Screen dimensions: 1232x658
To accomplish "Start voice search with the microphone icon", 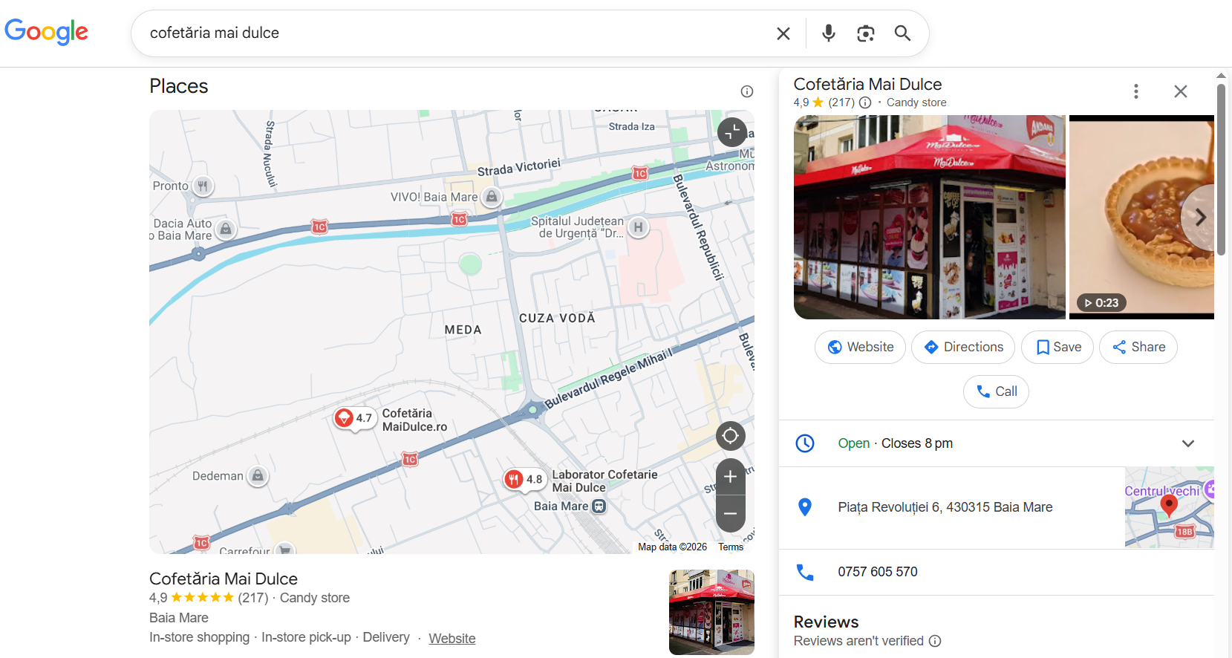I will click(x=829, y=33).
